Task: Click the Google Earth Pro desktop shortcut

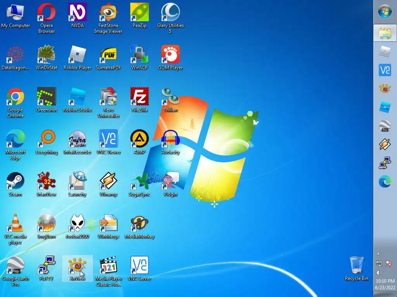Action: 15,271
